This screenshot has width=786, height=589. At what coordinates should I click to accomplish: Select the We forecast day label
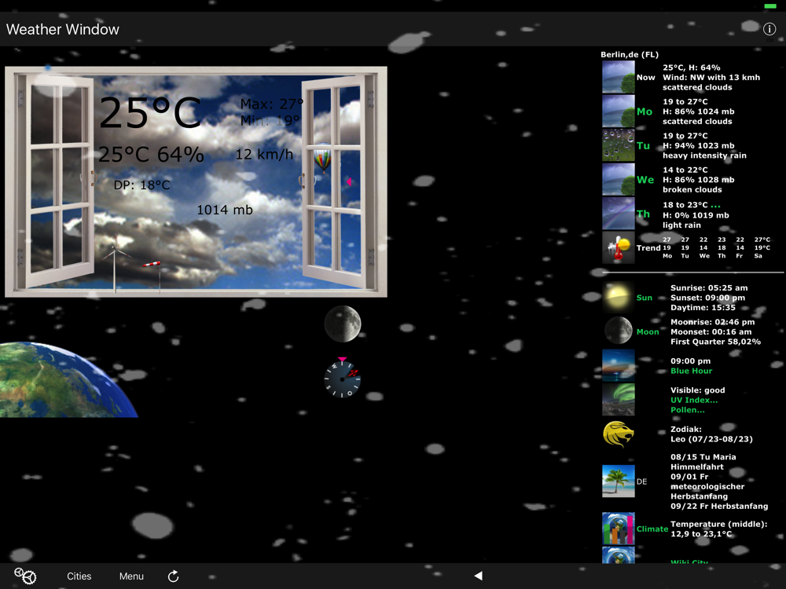click(645, 180)
